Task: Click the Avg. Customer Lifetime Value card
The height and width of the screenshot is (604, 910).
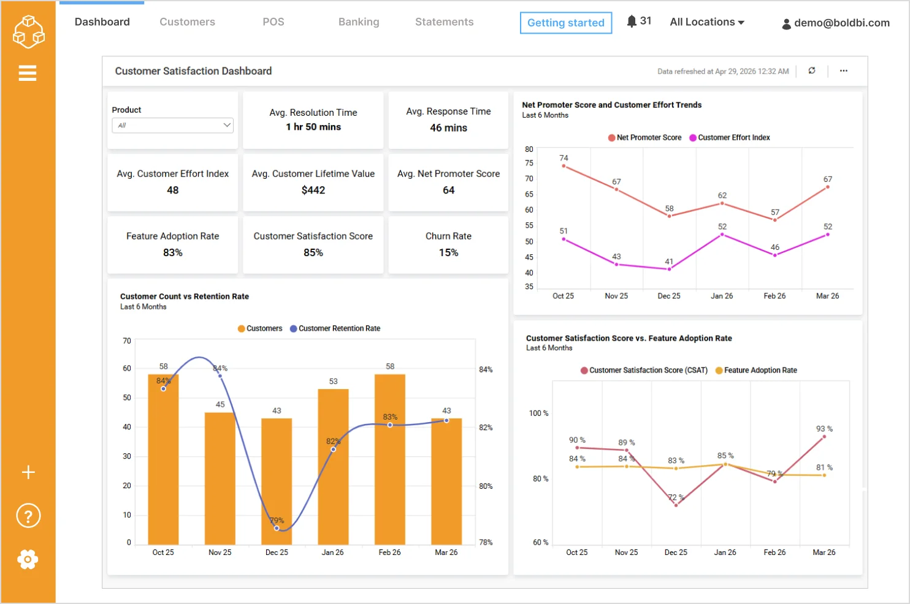Action: click(x=313, y=183)
